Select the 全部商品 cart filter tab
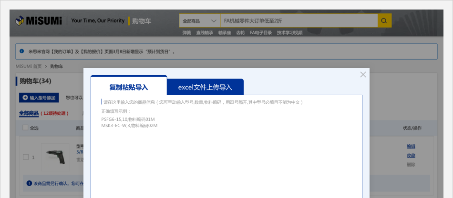This screenshot has height=198, width=453. (29, 113)
